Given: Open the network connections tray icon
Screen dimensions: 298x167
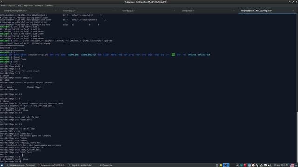Looking at the screenshot, I should (x=257, y=165).
